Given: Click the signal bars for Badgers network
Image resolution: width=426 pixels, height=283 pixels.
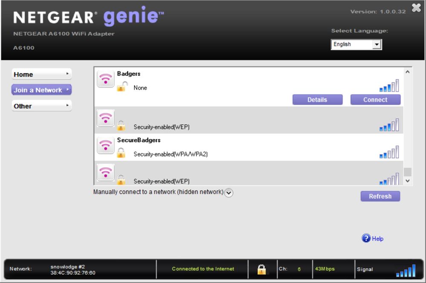Looking at the screenshot, I should click(x=389, y=86).
